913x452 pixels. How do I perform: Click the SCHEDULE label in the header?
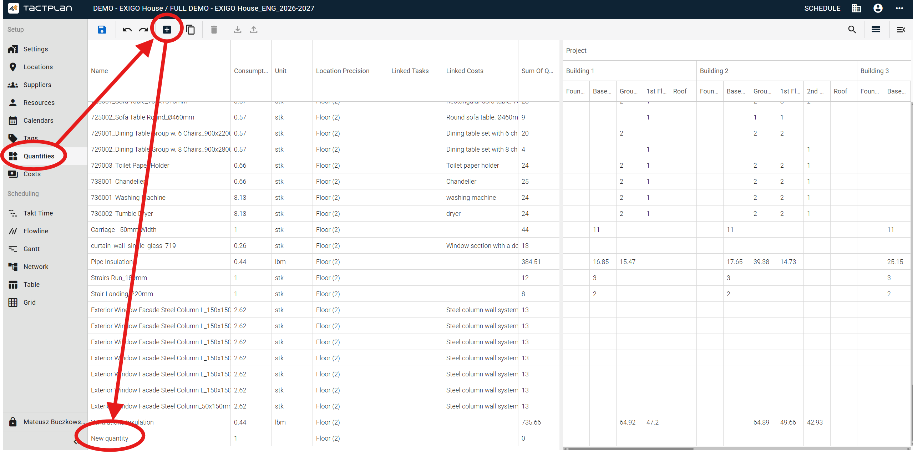tap(822, 8)
